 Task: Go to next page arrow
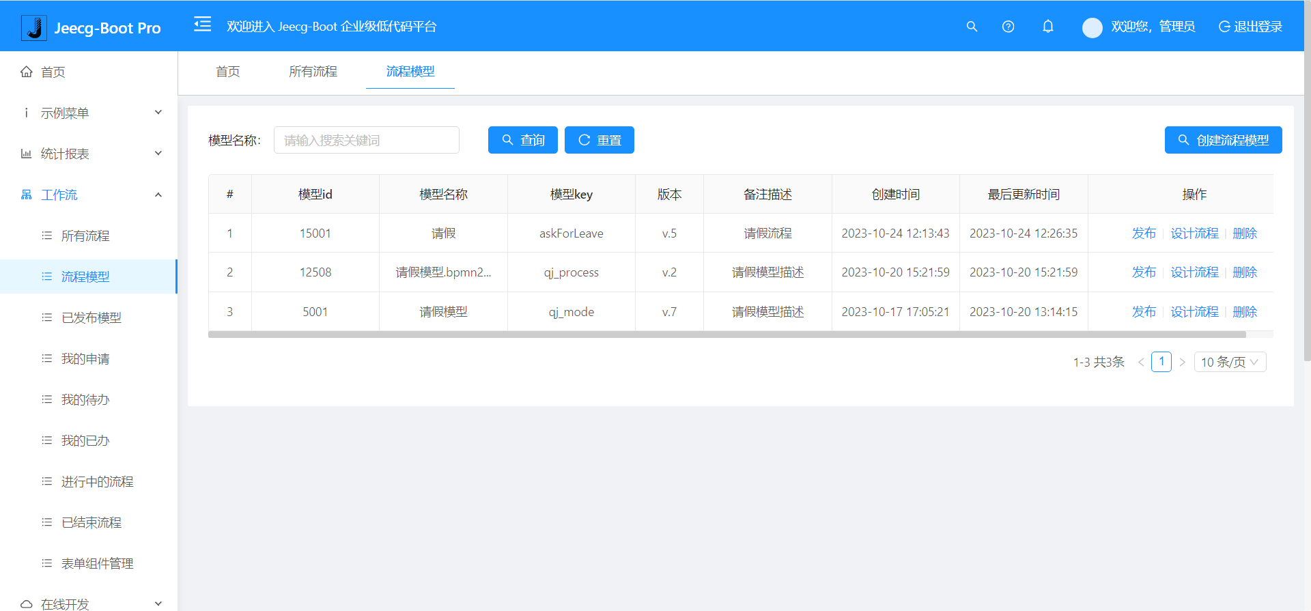(1183, 362)
